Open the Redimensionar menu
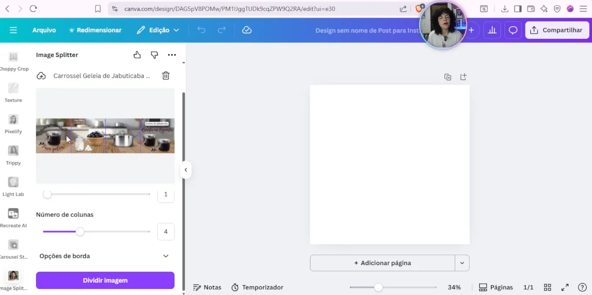Viewport: 592px width, 295px height. tap(95, 30)
